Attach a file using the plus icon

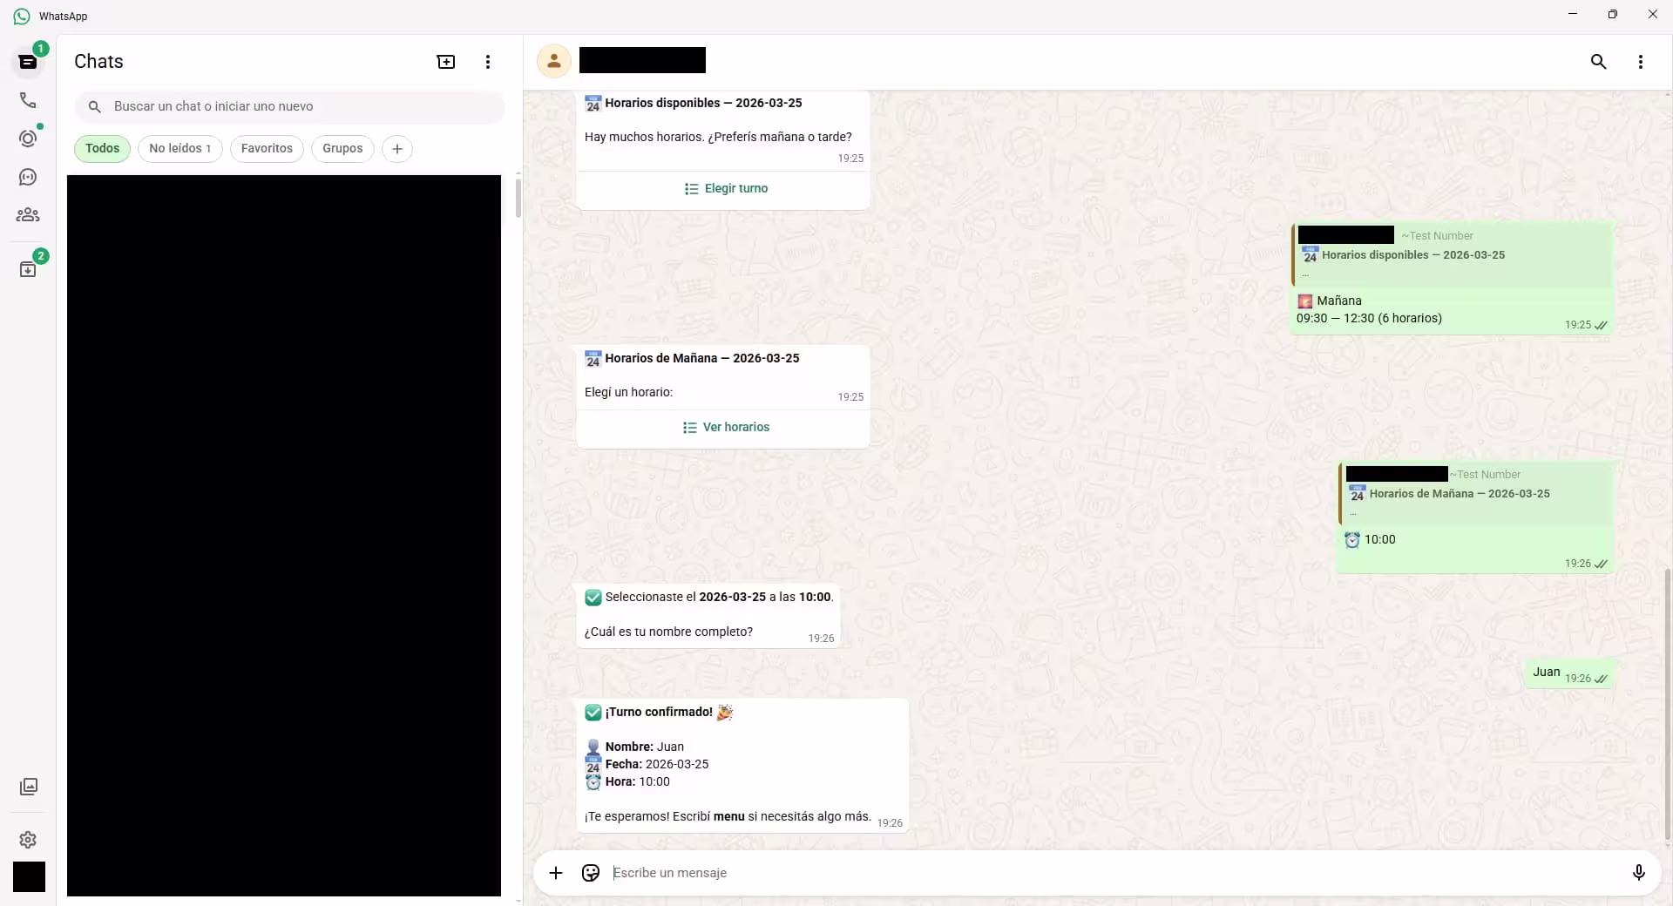[557, 873]
